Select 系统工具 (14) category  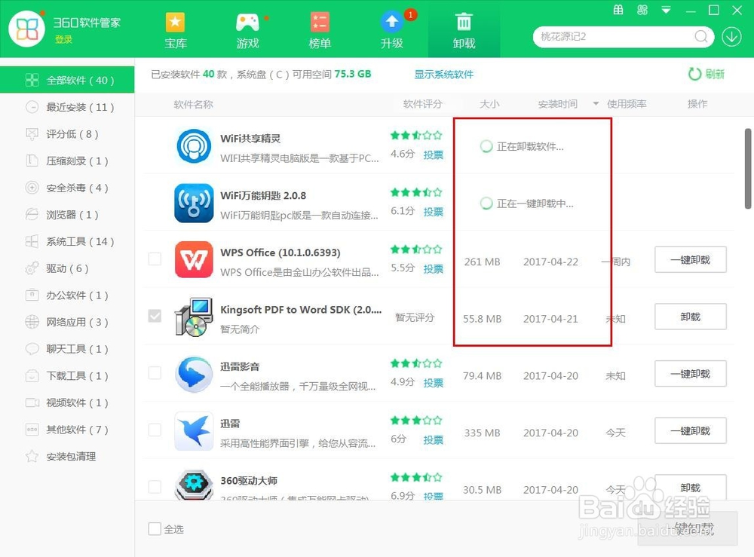[x=67, y=241]
